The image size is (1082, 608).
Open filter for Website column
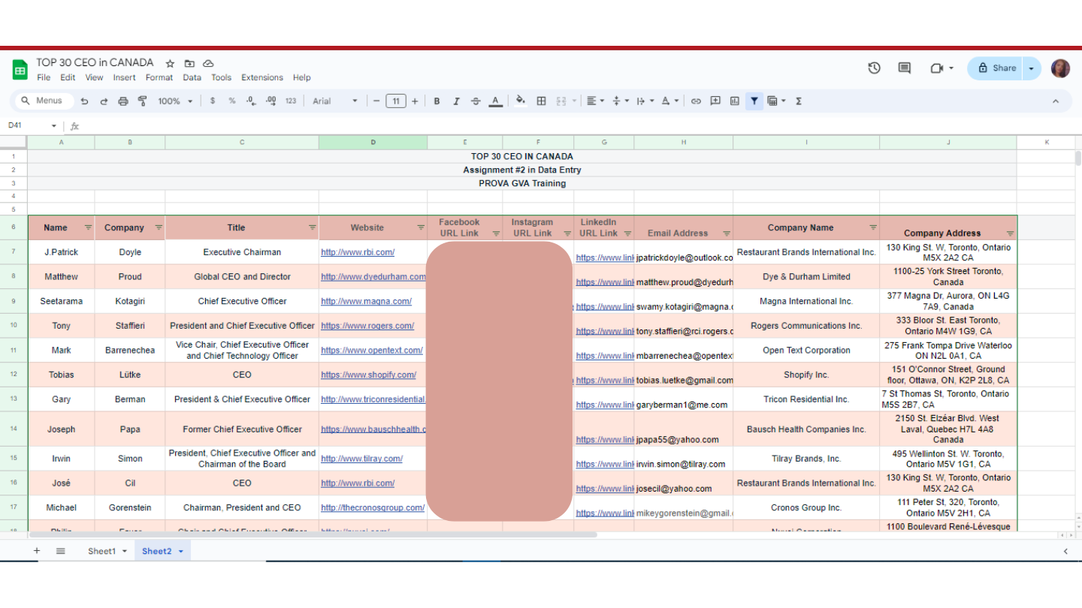click(421, 227)
